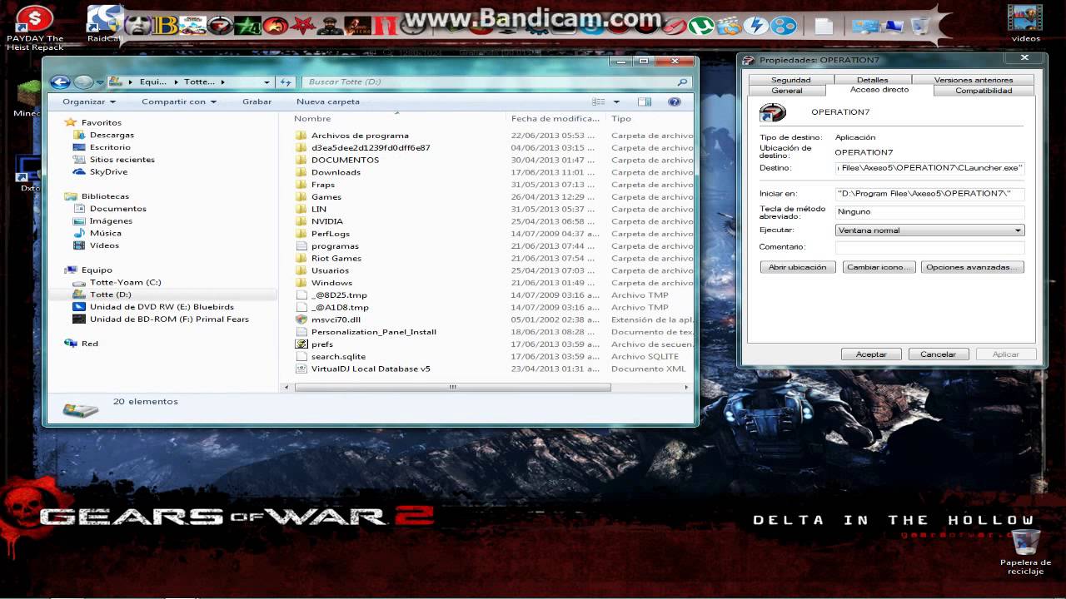This screenshot has width=1066, height=599.
Task: Click Aceptar in the Propiedades dialog
Action: (871, 354)
